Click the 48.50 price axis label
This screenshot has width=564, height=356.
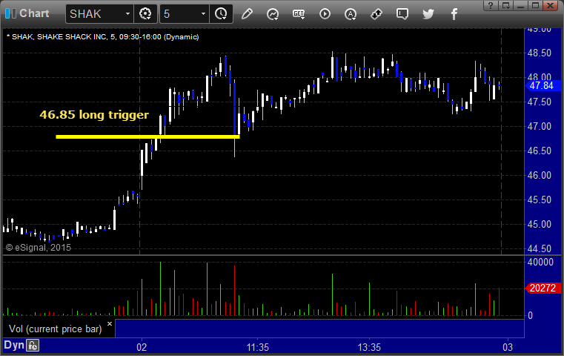(540, 53)
